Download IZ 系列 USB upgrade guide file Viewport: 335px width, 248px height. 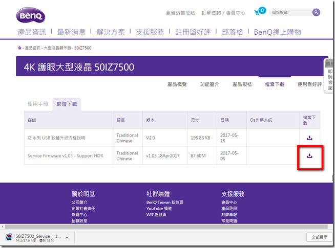[309, 138]
